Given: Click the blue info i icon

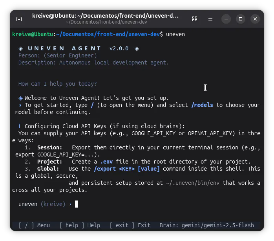Looking at the screenshot, I should (x=19, y=126).
